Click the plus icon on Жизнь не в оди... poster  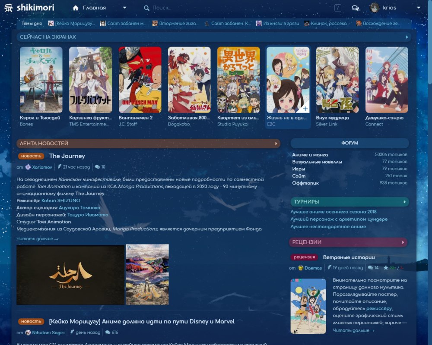click(x=305, y=109)
